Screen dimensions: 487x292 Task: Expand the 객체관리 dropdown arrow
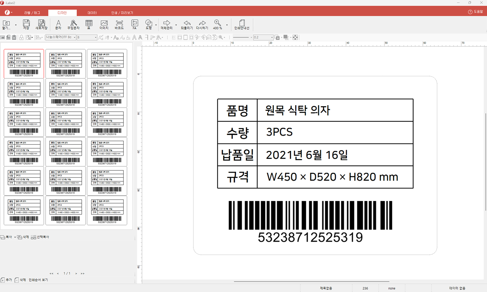(176, 25)
